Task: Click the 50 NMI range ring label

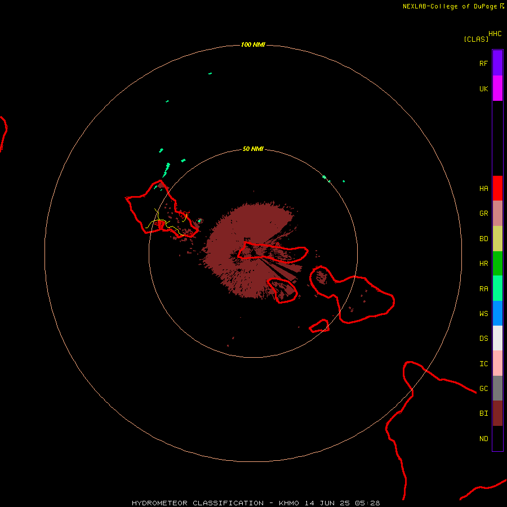Action: click(x=253, y=149)
